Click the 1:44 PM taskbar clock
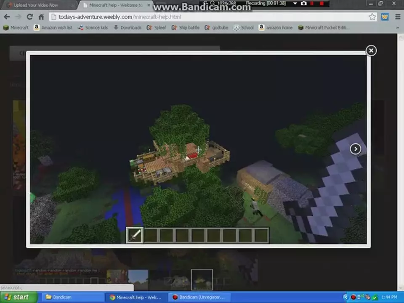This screenshot has width=404, height=303. (x=389, y=298)
